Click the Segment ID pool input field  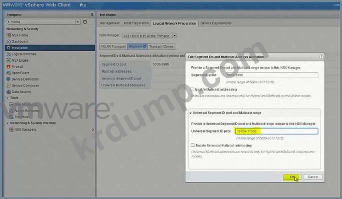click(x=272, y=75)
